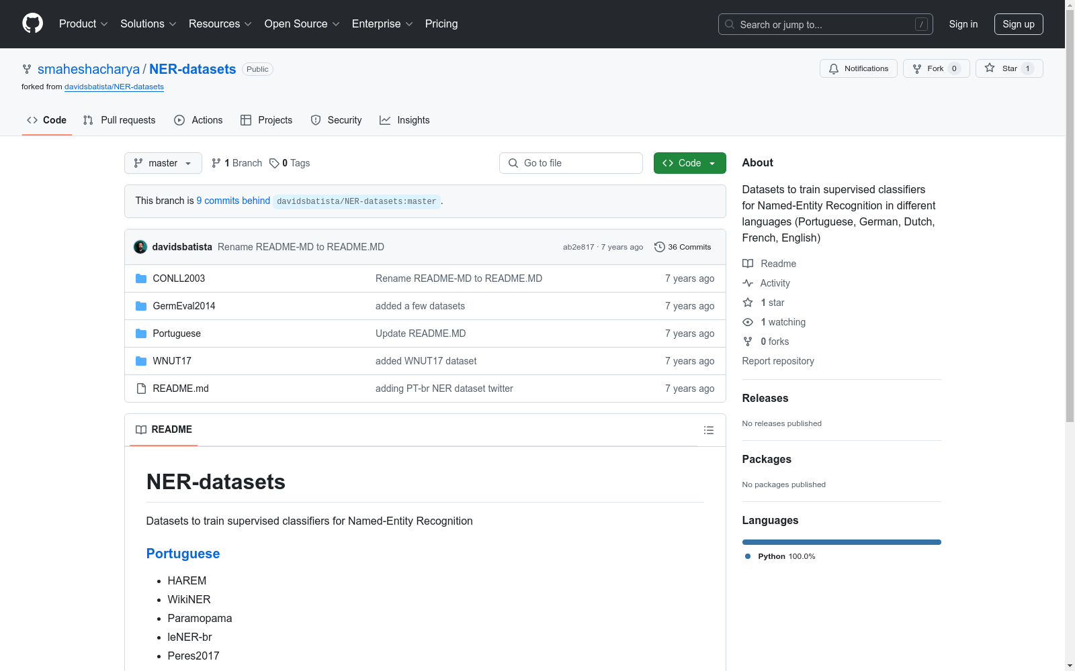Viewport: 1075px width, 671px height.
Task: Open the Releases heading link
Action: (765, 398)
